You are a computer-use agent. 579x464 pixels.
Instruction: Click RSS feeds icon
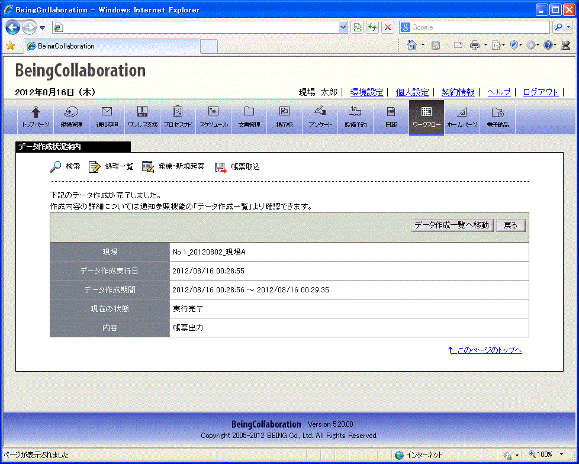436,46
